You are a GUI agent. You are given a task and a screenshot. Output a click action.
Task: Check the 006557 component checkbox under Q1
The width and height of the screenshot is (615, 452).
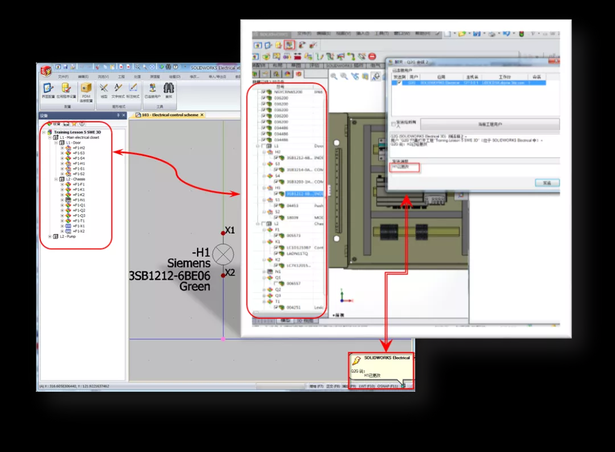point(276,283)
